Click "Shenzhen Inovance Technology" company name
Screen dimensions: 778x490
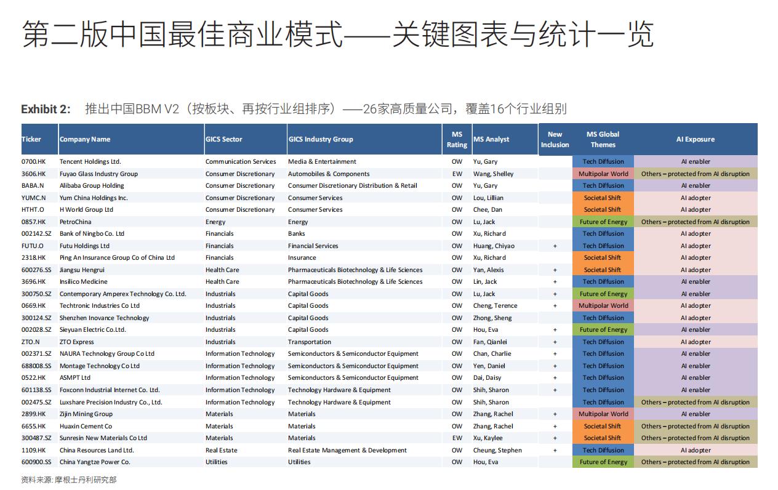(104, 318)
